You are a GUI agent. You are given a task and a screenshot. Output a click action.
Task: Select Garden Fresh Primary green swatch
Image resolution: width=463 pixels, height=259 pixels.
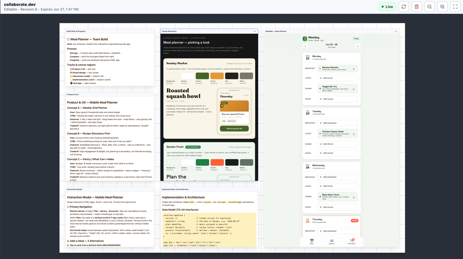point(202,162)
